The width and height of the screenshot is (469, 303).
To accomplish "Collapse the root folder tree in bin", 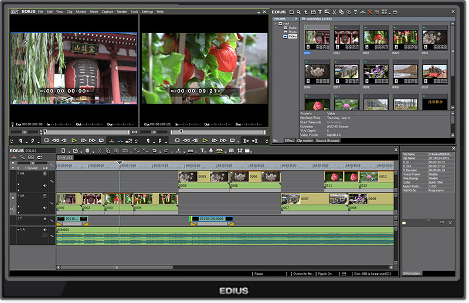I will (x=276, y=23).
